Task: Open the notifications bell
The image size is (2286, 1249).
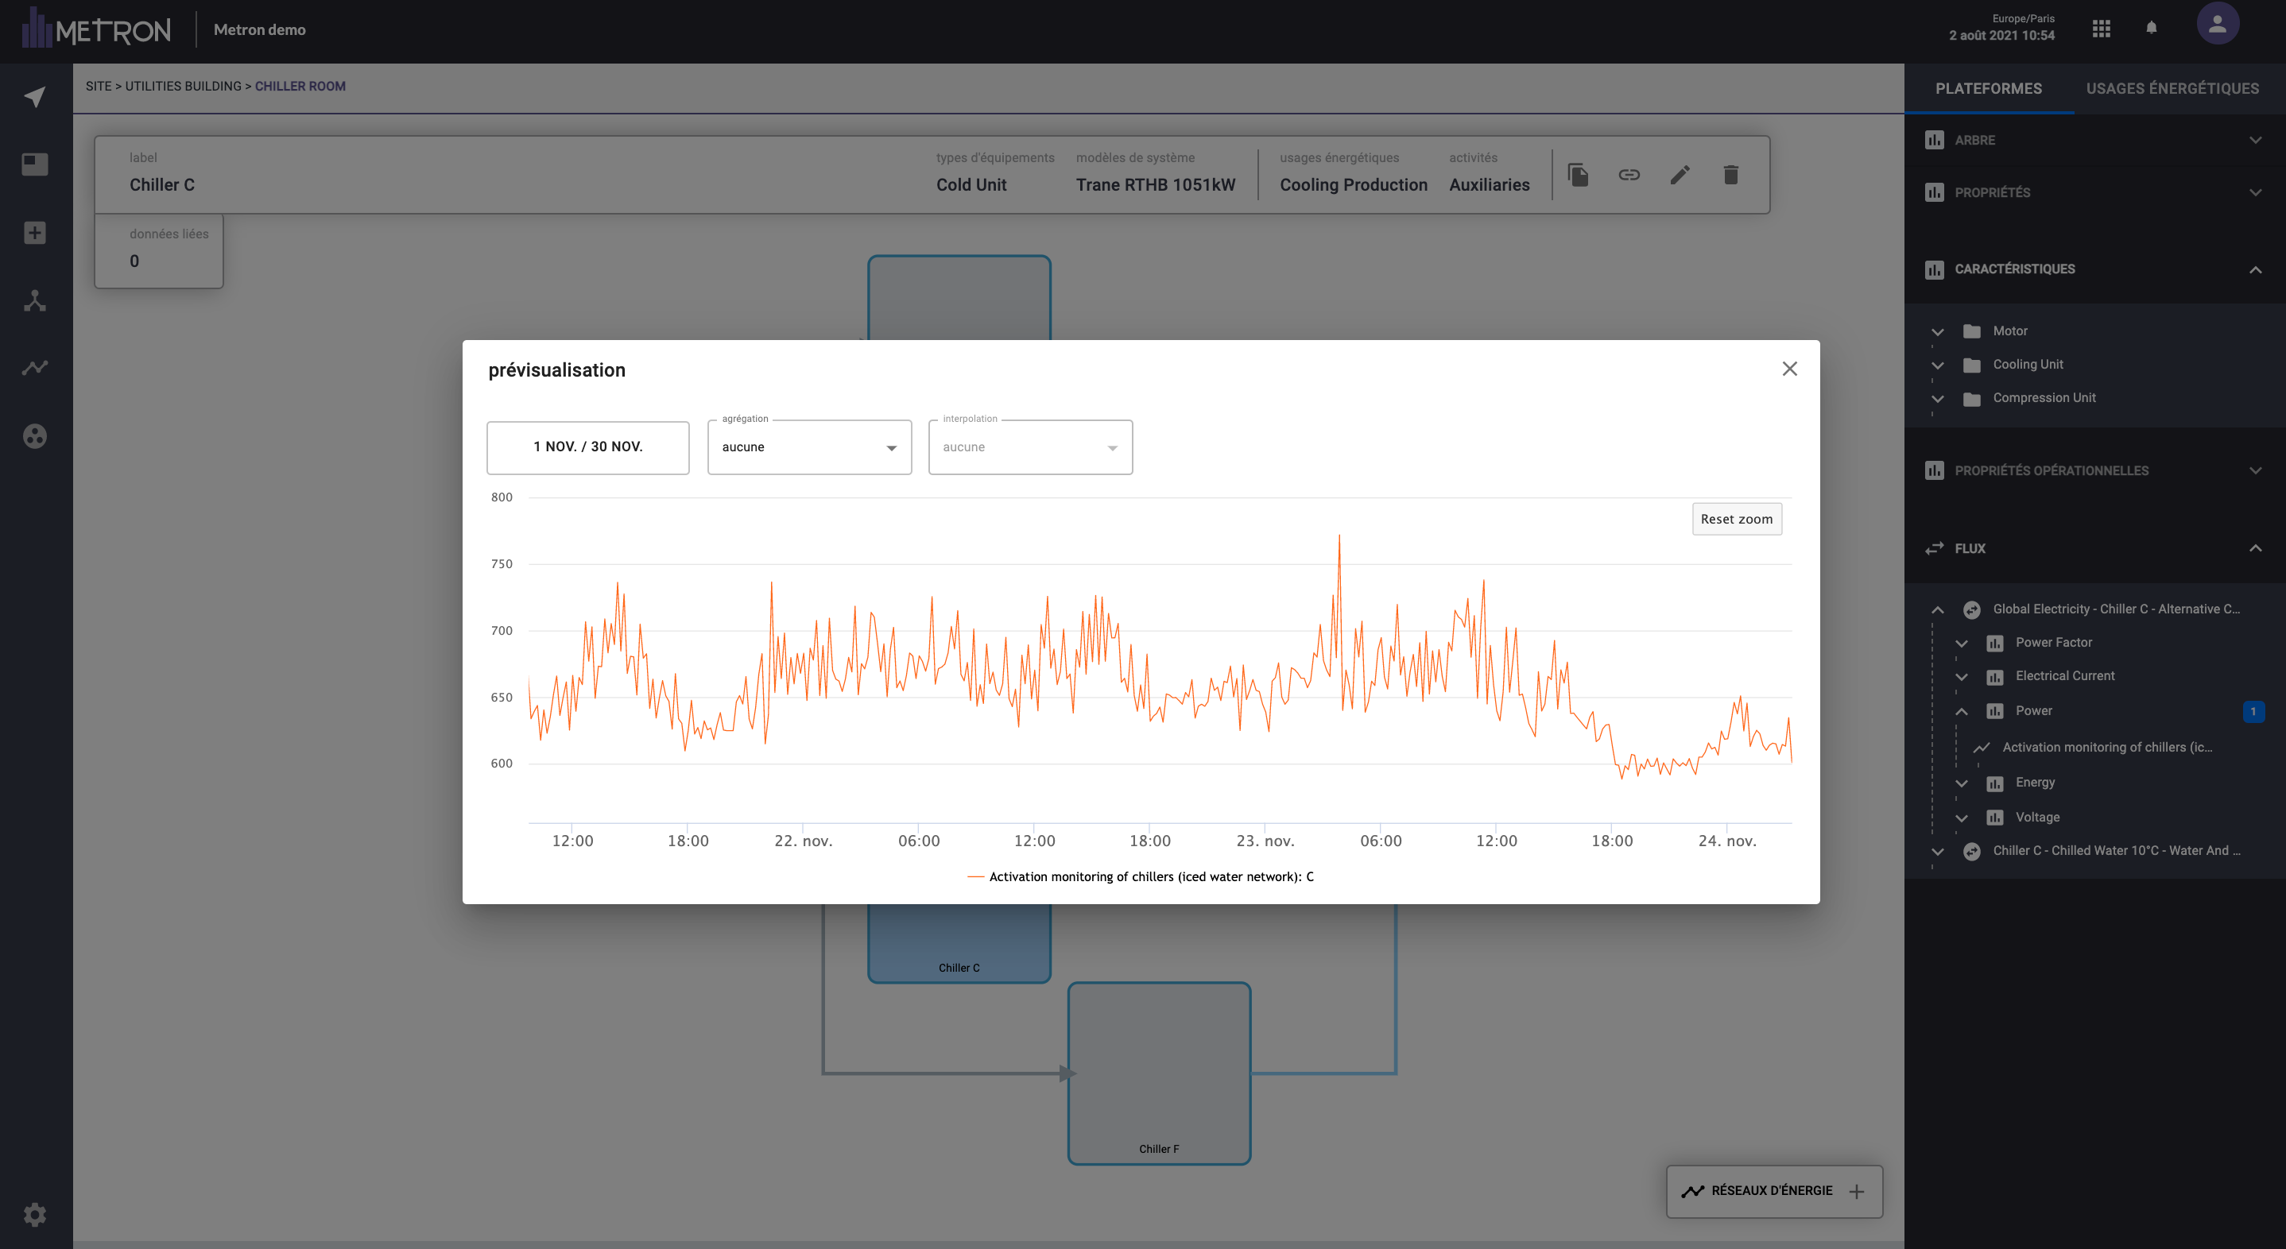Action: (2151, 29)
